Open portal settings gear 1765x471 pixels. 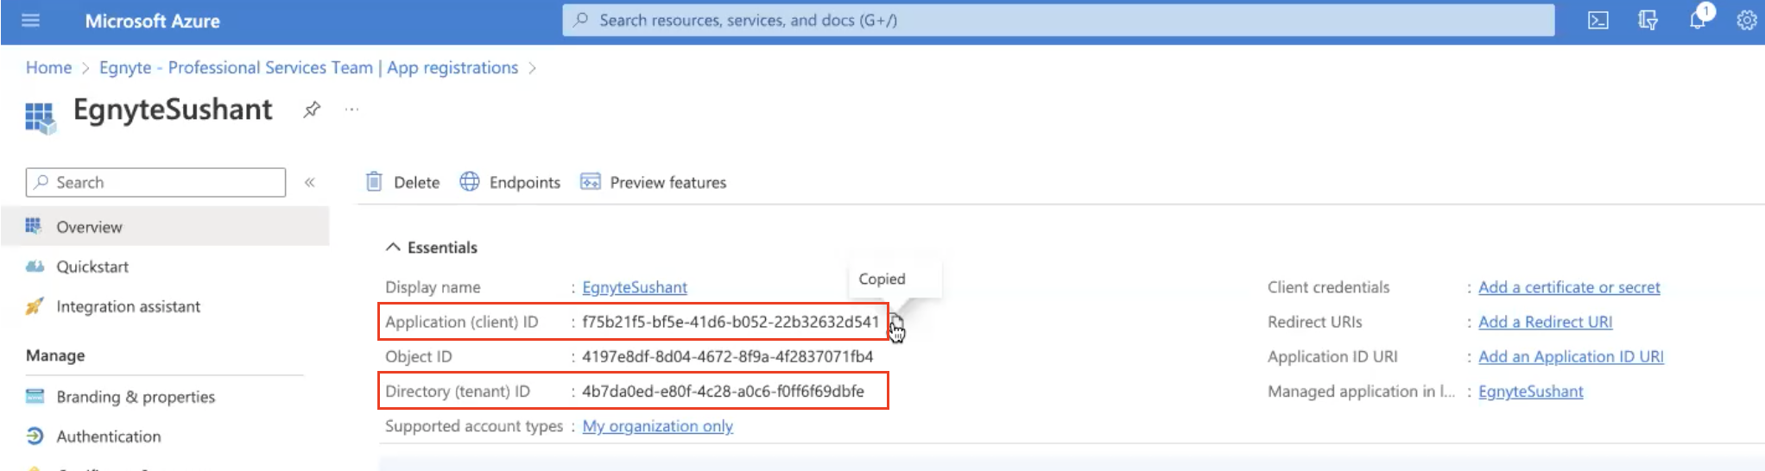tap(1747, 20)
